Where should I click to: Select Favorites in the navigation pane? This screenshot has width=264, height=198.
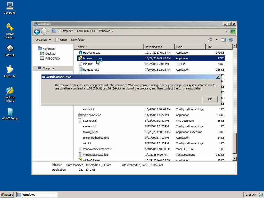point(46,49)
